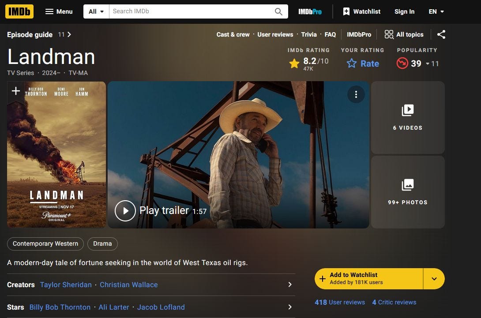Click Add to Watchlist

click(369, 279)
